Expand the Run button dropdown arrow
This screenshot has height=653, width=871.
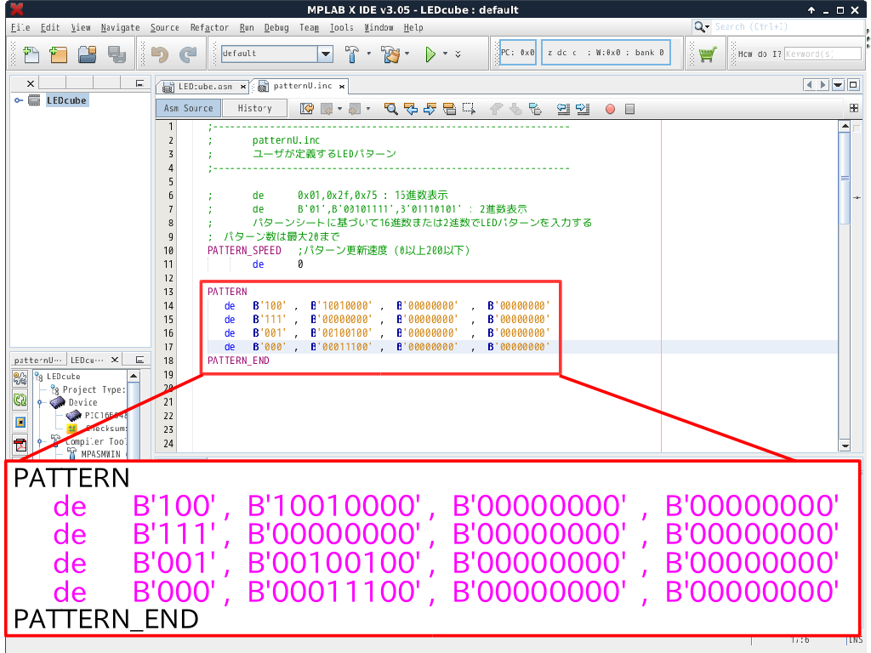coord(445,54)
